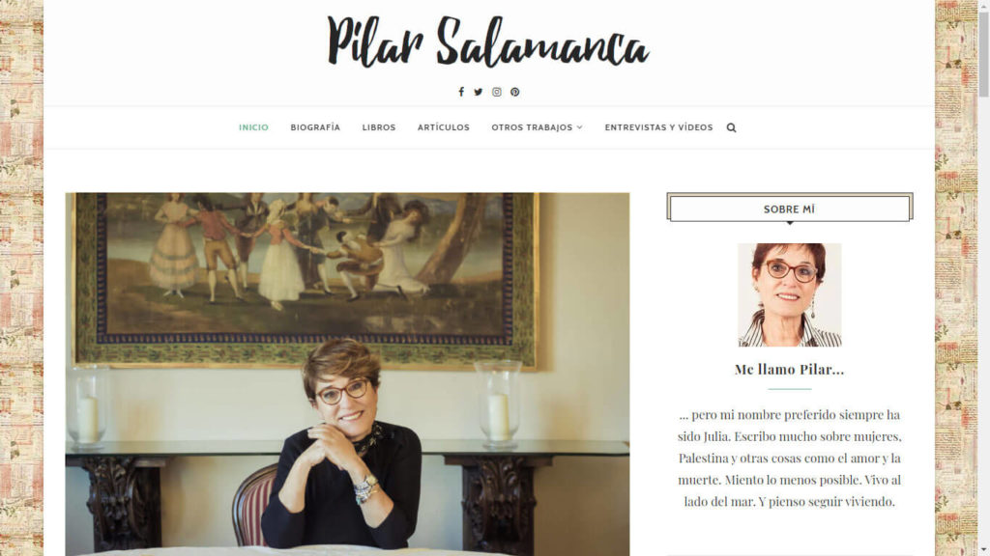Viewport: 990px width, 556px height.
Task: Expand the Otros Trabajos dropdown menu
Action: pyautogui.click(x=537, y=127)
